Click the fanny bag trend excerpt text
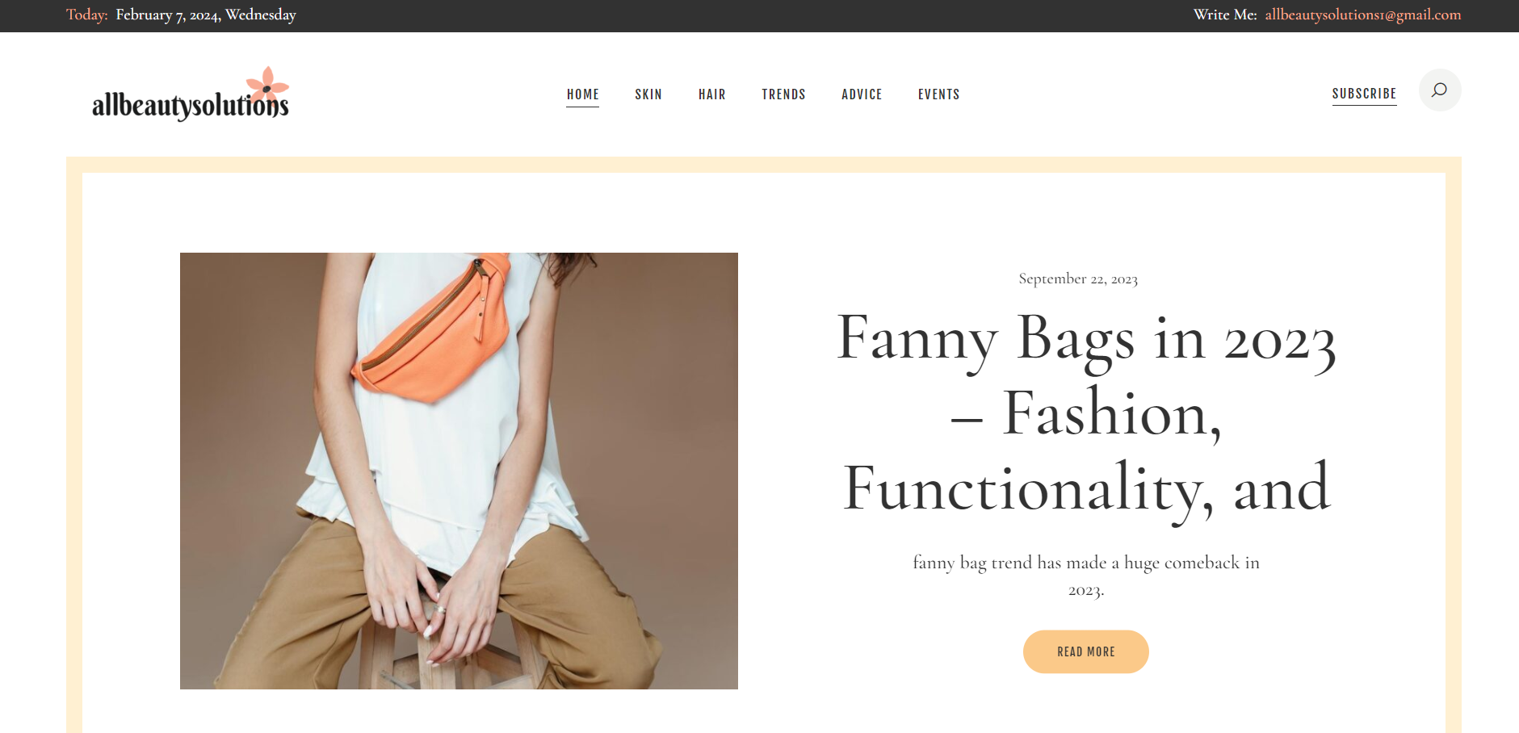 pyautogui.click(x=1085, y=576)
